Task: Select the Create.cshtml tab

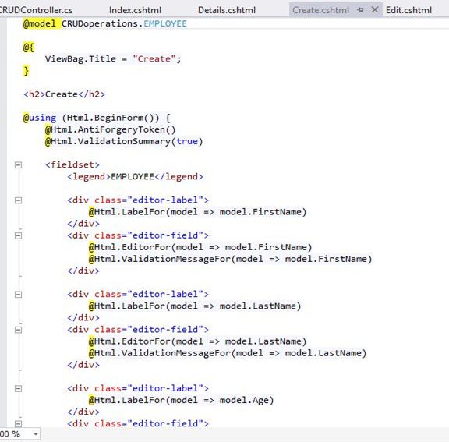Action: 320,10
